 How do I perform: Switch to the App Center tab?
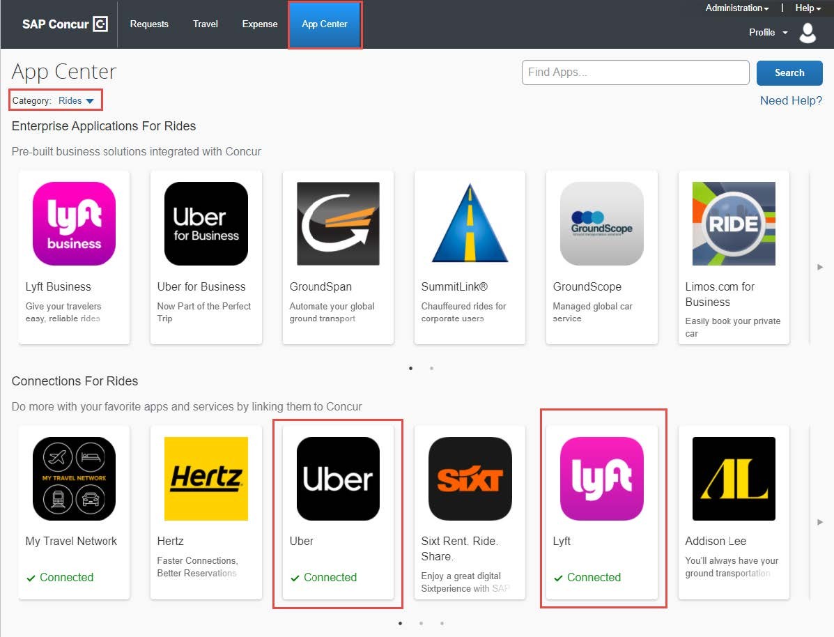point(325,24)
